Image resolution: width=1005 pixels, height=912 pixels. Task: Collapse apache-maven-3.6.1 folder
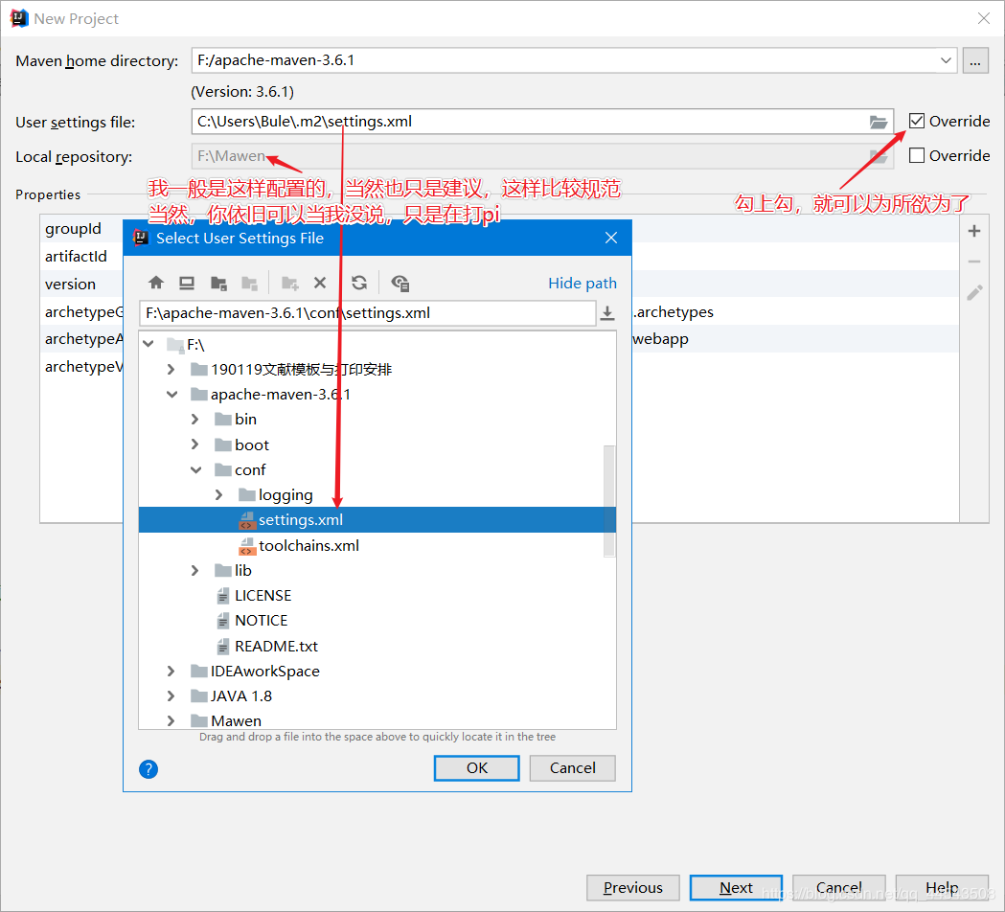(171, 394)
